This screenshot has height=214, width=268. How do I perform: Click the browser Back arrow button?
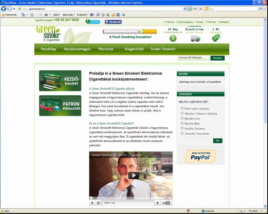(4, 9)
